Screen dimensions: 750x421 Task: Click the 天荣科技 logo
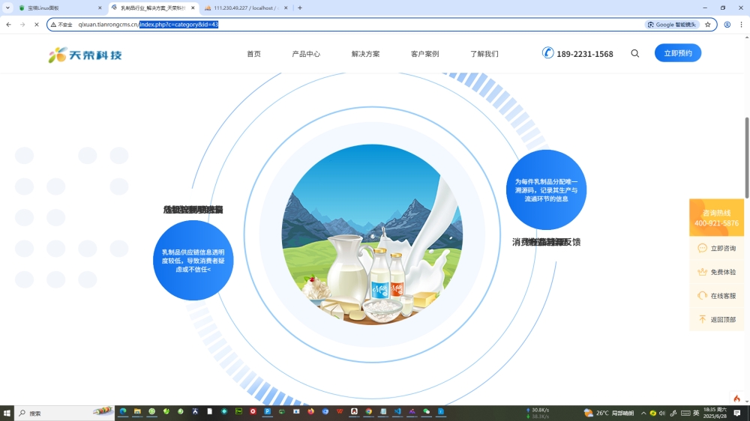tap(85, 55)
